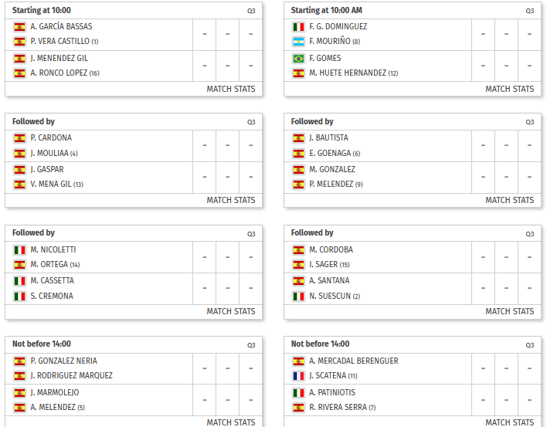This screenshot has width=547, height=427.
Task: Open Match Stats for Cardona/Mouliaa match
Action: pos(230,200)
